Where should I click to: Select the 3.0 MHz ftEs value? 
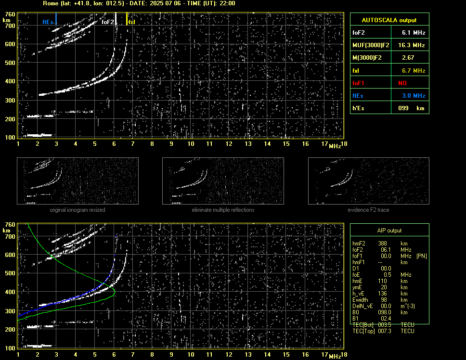click(x=414, y=96)
